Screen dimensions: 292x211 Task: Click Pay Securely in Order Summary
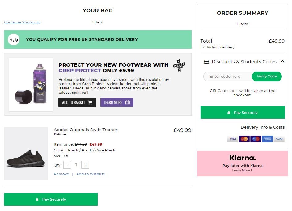click(243, 113)
